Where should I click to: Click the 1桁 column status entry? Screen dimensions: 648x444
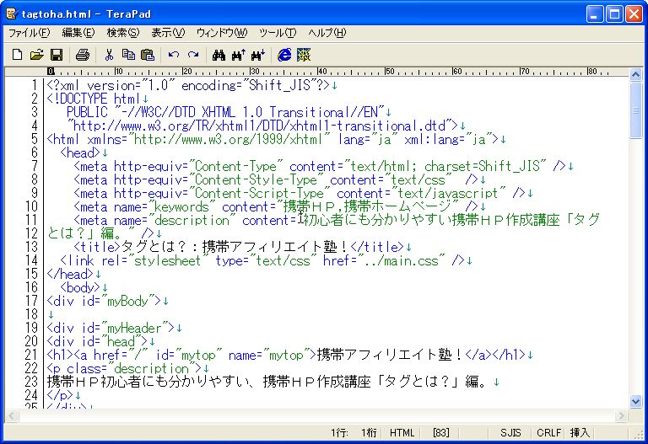pyautogui.click(x=369, y=432)
